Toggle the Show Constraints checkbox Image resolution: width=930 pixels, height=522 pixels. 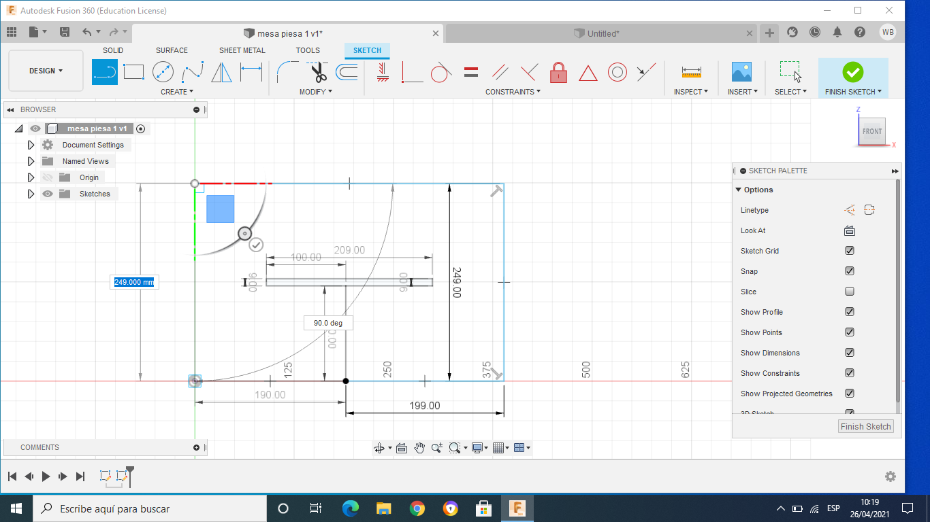(x=850, y=373)
